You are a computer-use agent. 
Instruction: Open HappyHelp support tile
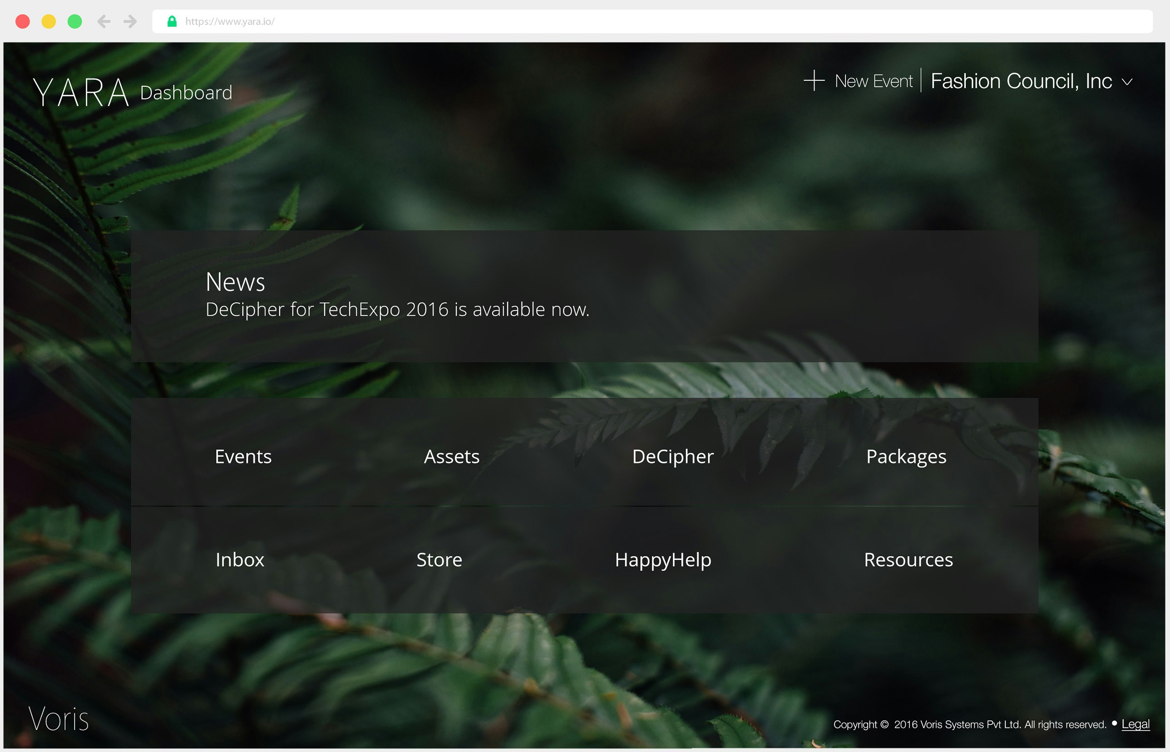(663, 560)
